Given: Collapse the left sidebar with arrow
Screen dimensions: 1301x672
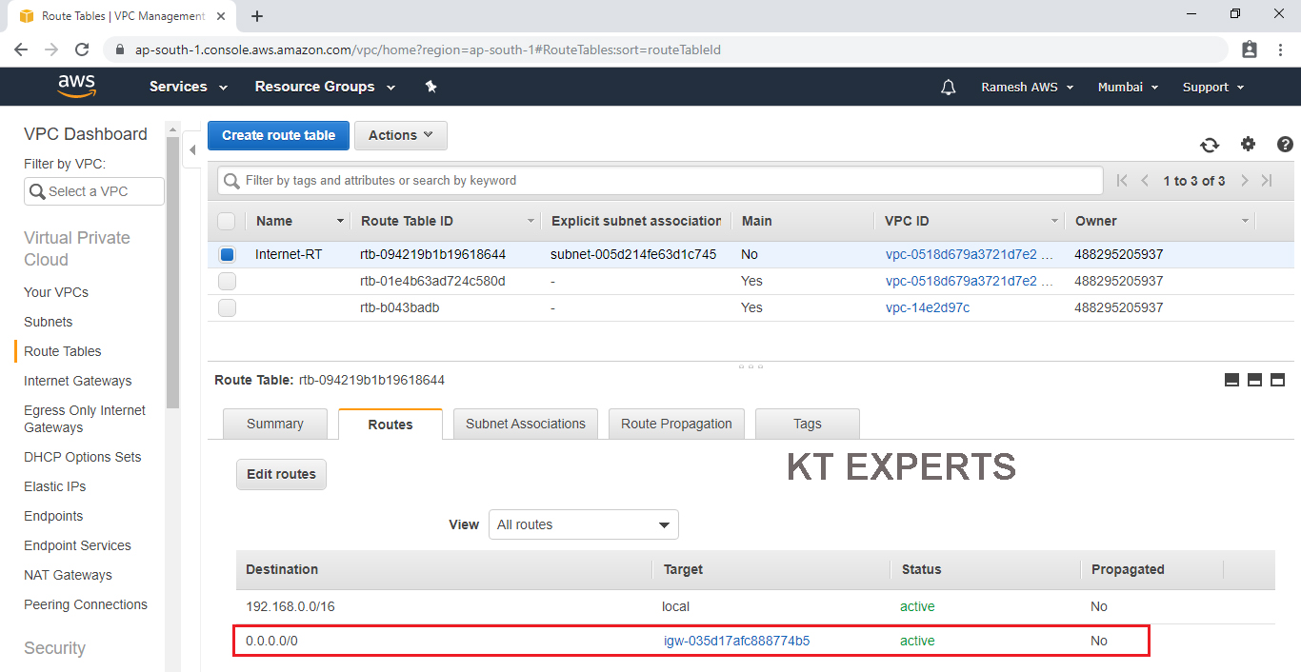Looking at the screenshot, I should point(192,149).
